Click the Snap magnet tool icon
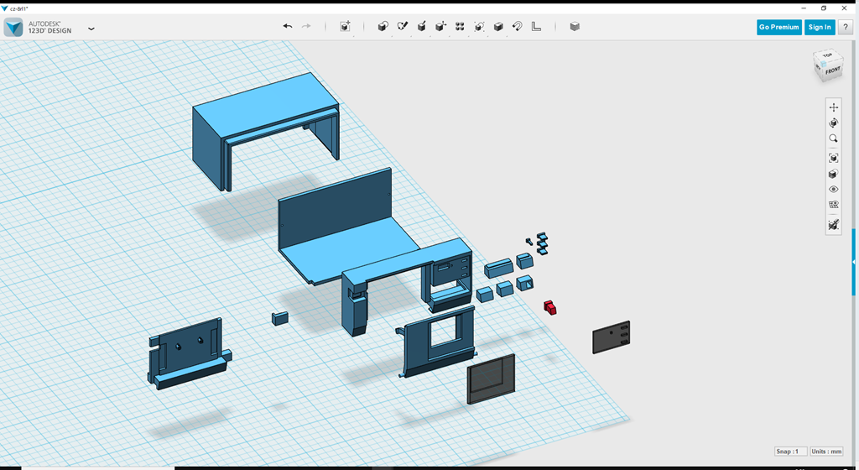This screenshot has height=470, width=859. click(518, 27)
